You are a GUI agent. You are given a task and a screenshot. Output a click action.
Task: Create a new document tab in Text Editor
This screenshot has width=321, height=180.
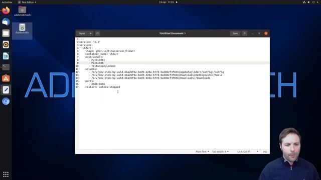coord(98,33)
